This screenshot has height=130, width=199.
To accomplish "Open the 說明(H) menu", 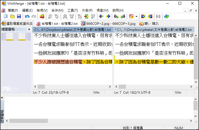I will 118,10.
